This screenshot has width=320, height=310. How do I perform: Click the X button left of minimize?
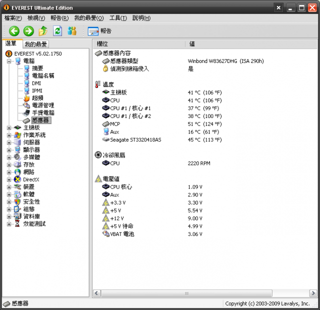pyautogui.click(x=278, y=8)
